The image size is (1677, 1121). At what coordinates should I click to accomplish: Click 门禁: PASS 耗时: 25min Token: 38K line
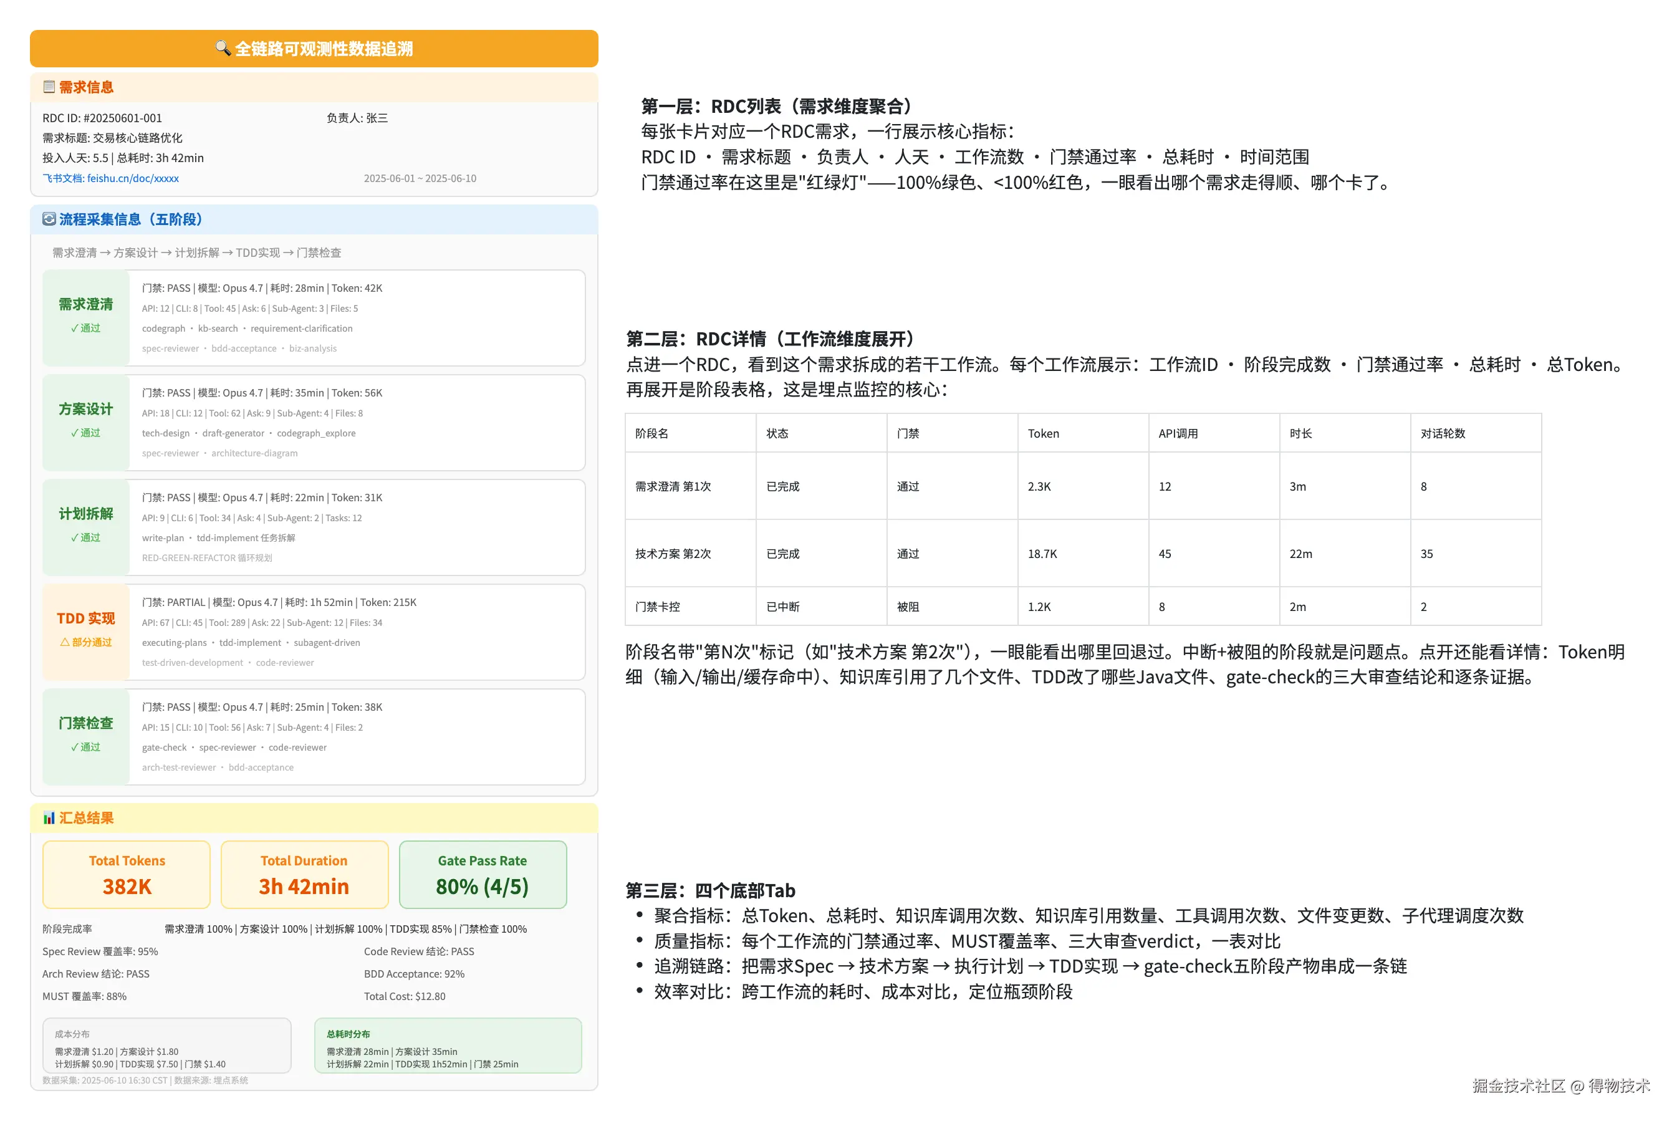pyautogui.click(x=262, y=707)
